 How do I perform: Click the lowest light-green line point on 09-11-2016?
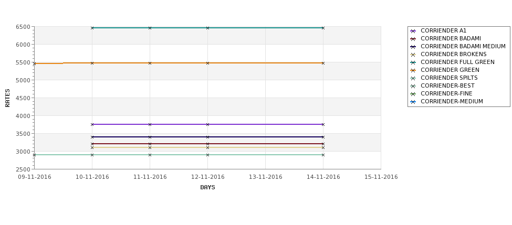(34, 155)
